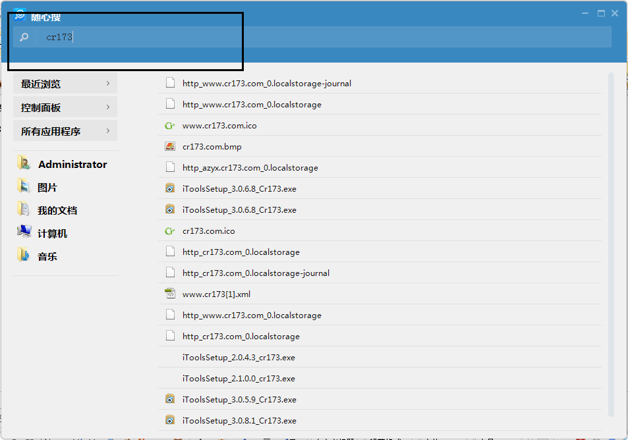Click the installer icon of iToolsSetup_3.0.8.1_Cr173.exe
The image size is (628, 440).
[x=170, y=420]
